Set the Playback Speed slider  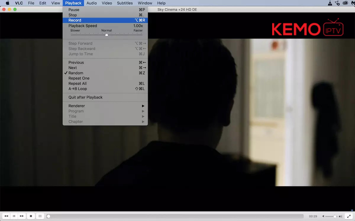click(x=106, y=34)
